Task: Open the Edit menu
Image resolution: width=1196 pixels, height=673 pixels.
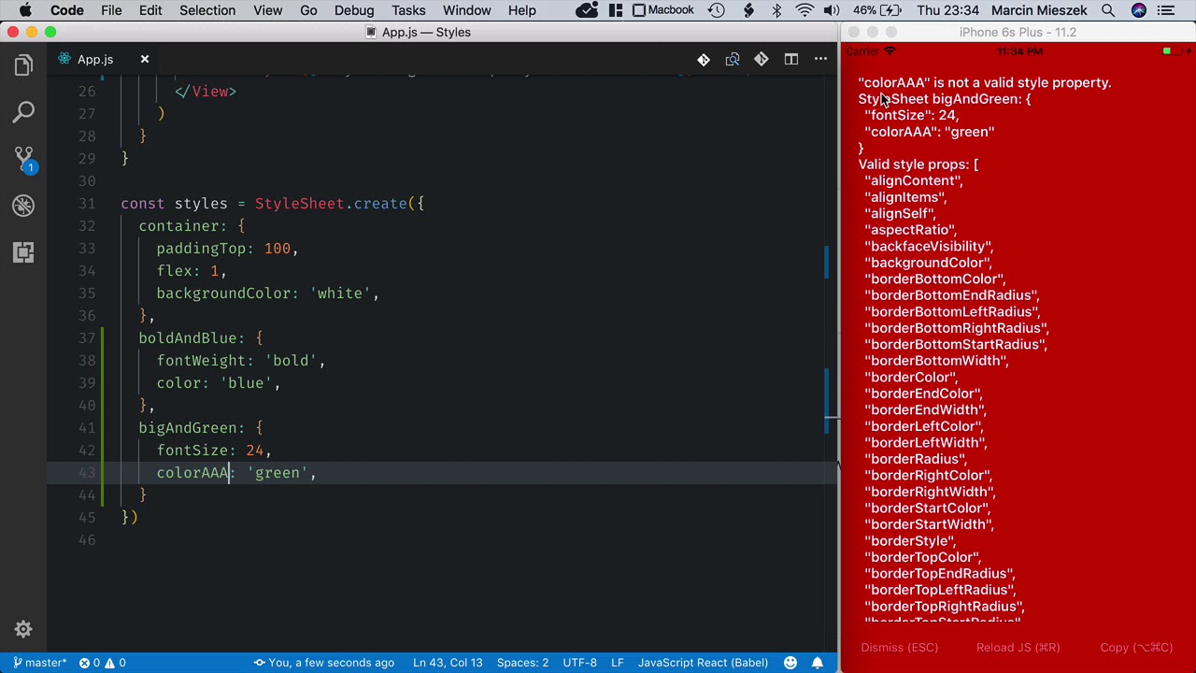Action: [150, 10]
